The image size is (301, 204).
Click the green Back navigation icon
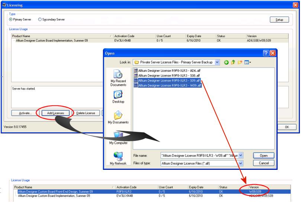226,62
